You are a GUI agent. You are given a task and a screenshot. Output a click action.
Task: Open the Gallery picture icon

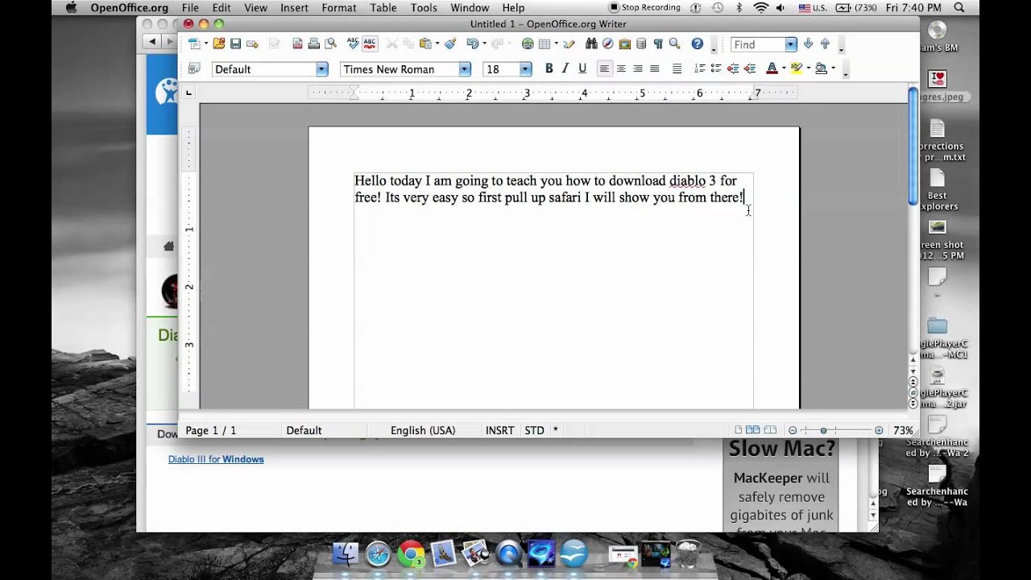click(x=625, y=43)
